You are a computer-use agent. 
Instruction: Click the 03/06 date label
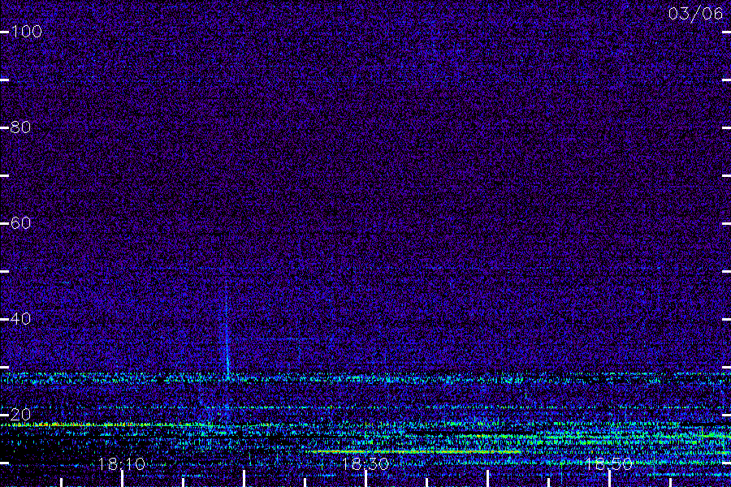click(695, 14)
